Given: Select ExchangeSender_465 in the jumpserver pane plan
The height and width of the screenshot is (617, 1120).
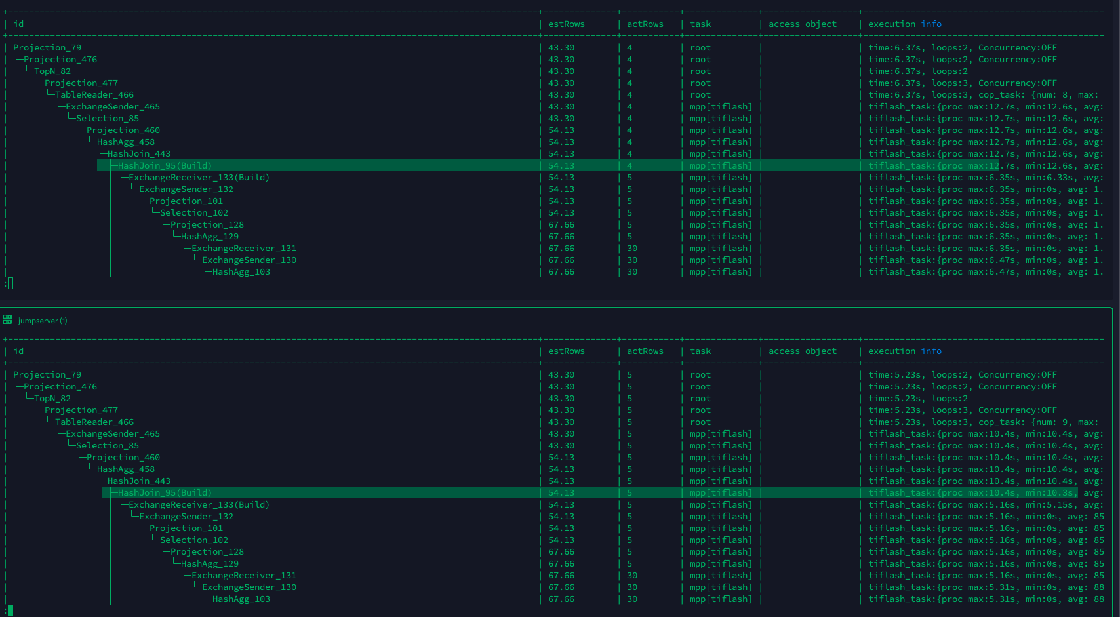Looking at the screenshot, I should [113, 434].
